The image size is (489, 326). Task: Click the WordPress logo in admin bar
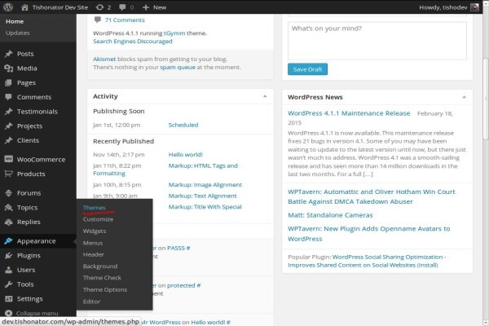point(8,7)
